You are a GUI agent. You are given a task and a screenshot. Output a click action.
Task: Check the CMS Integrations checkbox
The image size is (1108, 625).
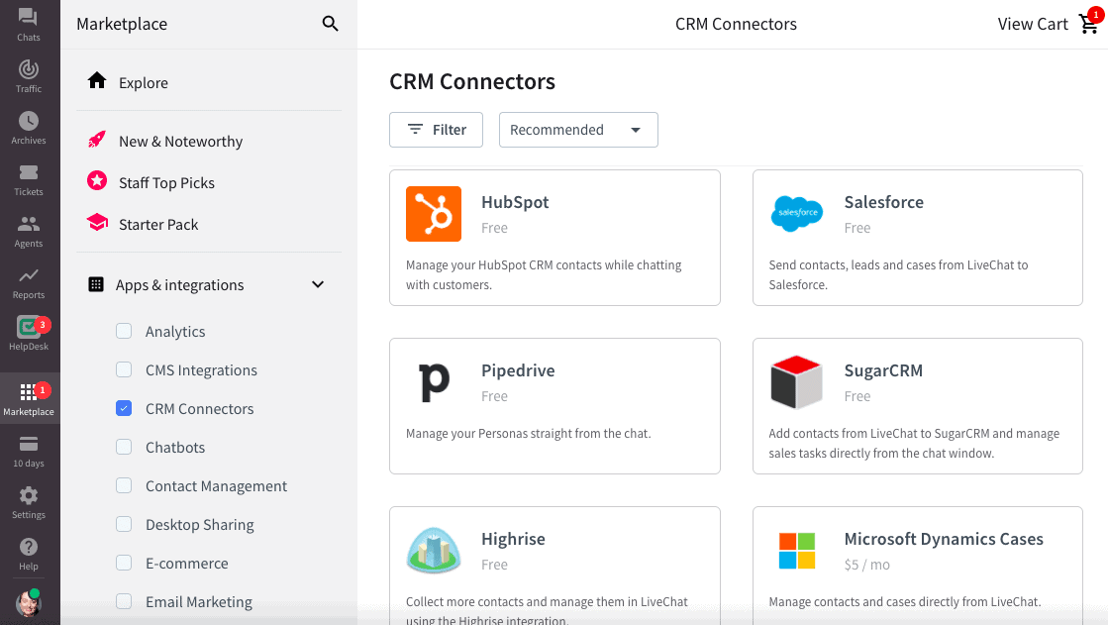pos(124,369)
